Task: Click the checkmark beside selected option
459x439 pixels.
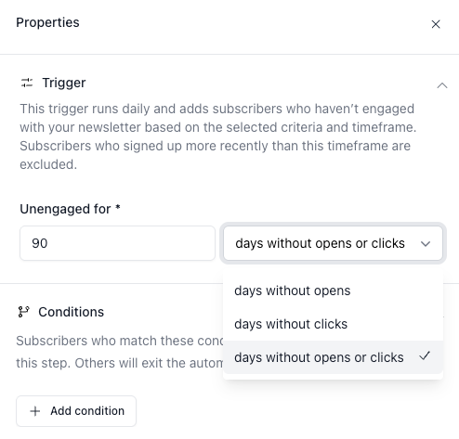Action: tap(425, 355)
